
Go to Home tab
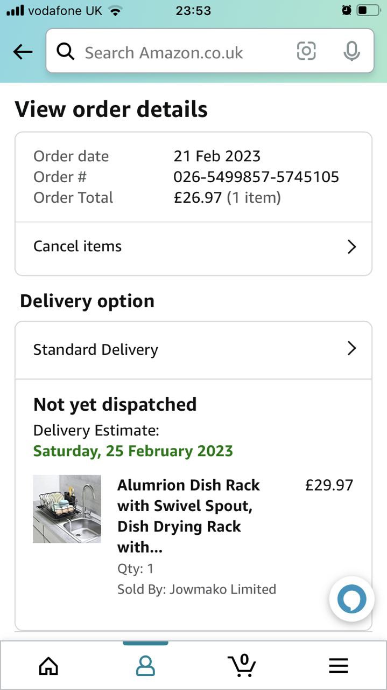[x=48, y=666]
